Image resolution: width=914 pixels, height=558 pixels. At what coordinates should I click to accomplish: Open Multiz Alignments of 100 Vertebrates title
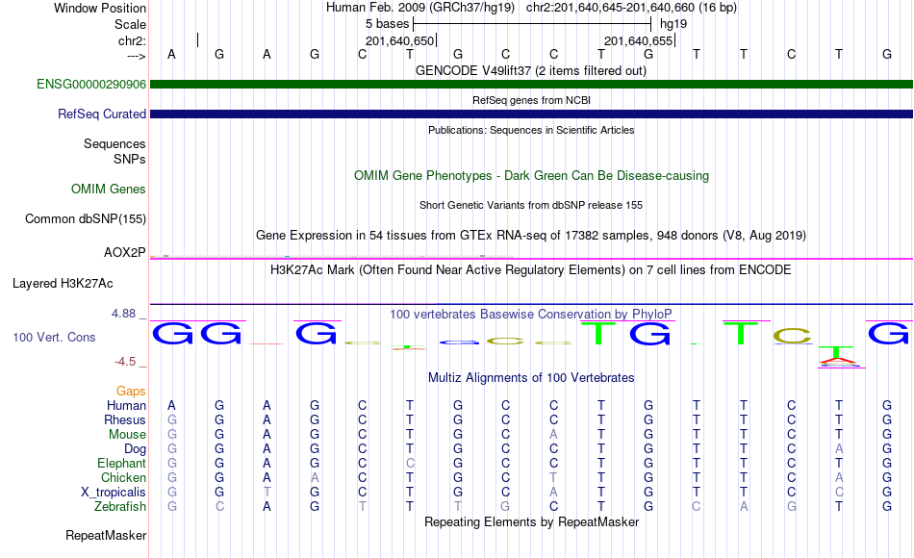click(531, 378)
